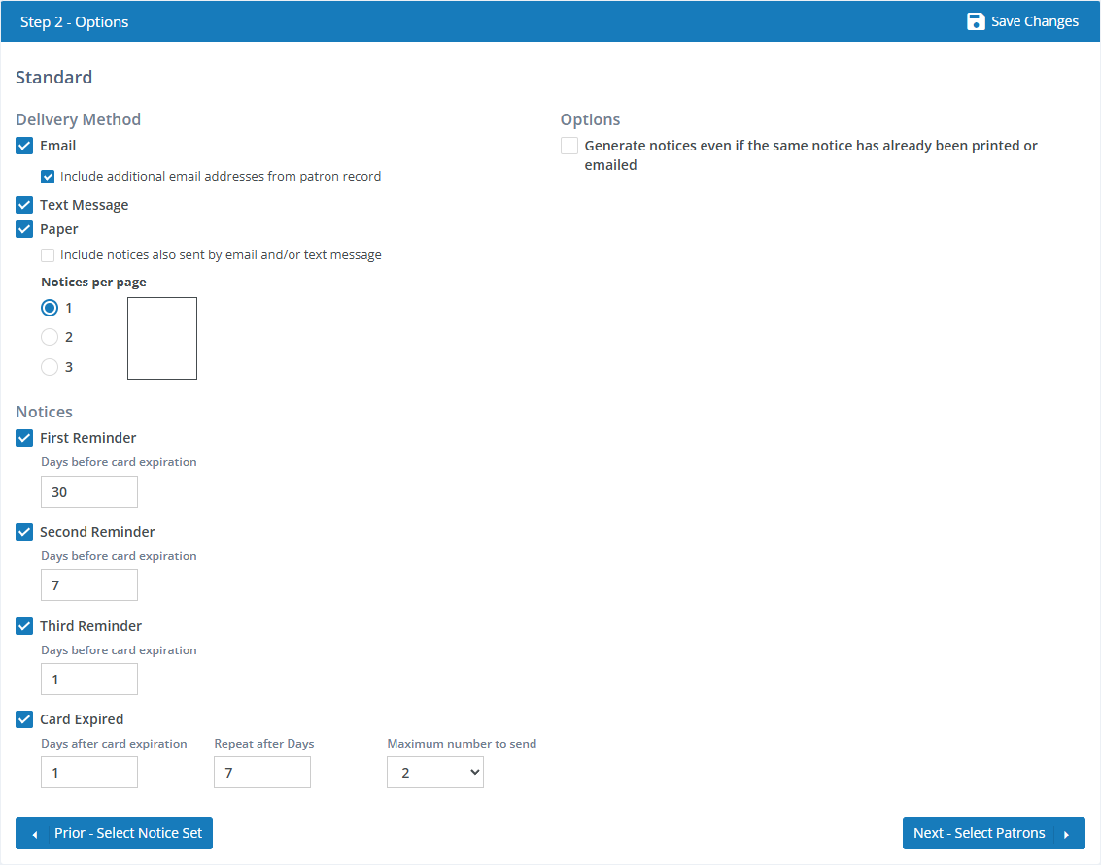Click Days after card expiration field
The image size is (1101, 865).
click(x=89, y=773)
